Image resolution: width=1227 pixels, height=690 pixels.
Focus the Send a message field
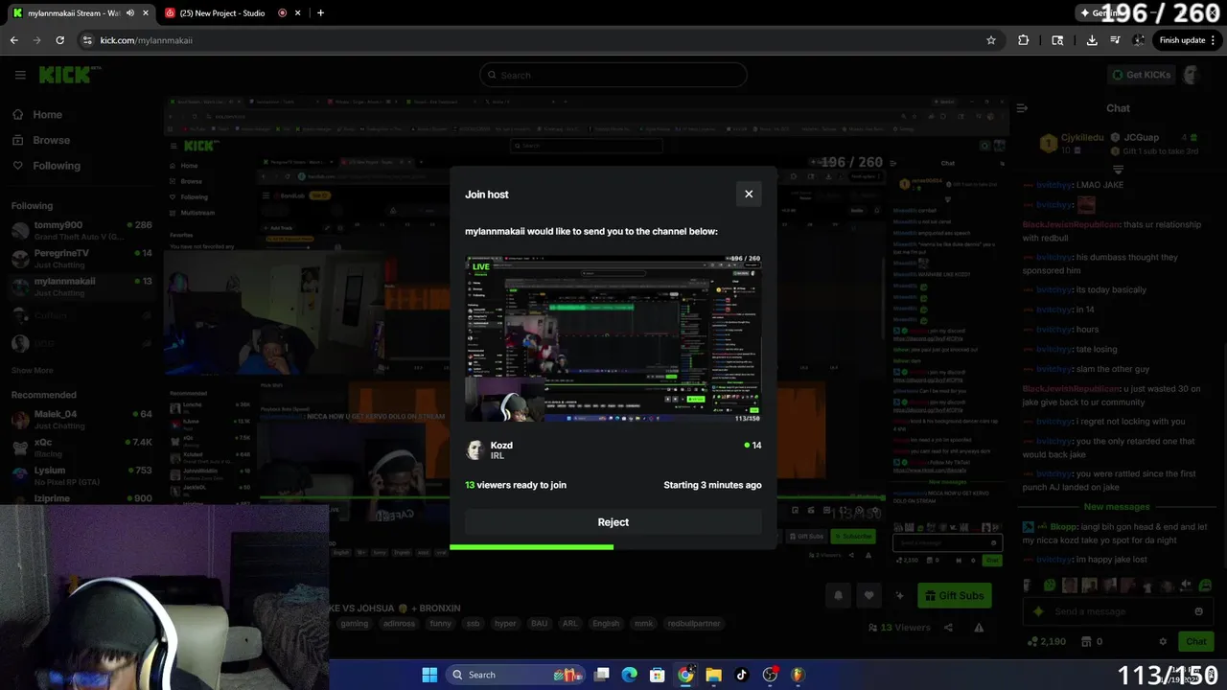(1116, 611)
